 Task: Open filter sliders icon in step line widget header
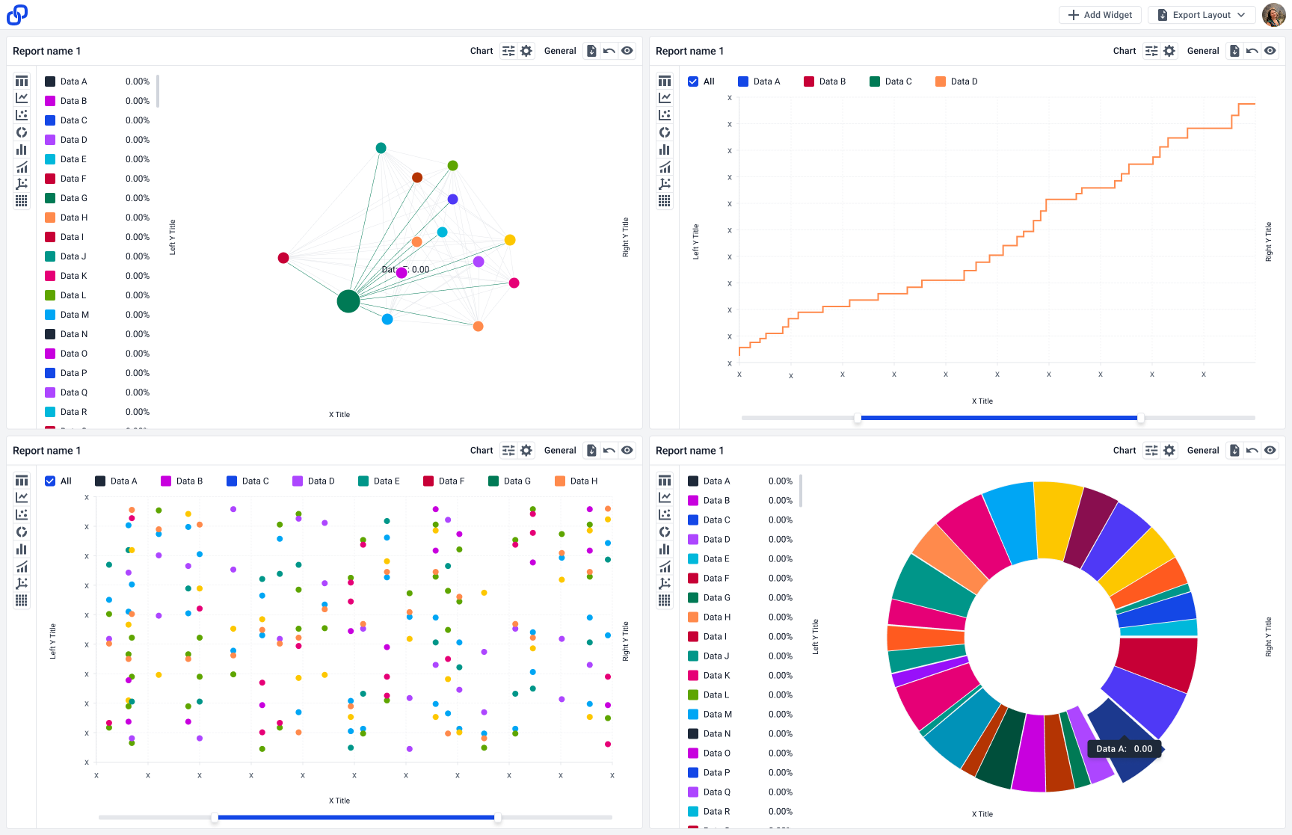[x=1151, y=51]
